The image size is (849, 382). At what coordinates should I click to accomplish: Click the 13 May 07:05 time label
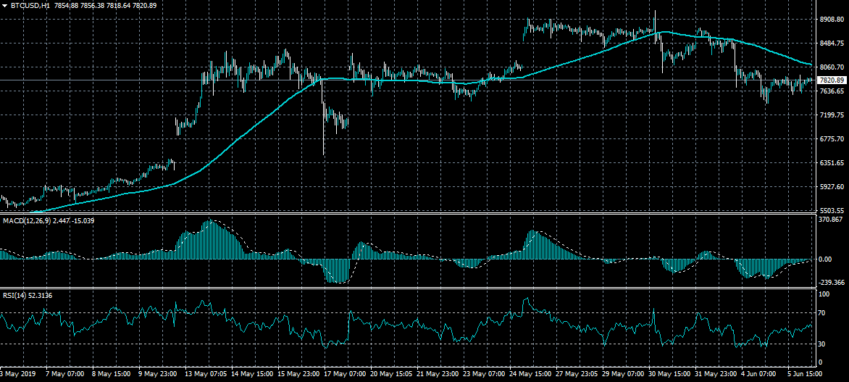pyautogui.click(x=207, y=375)
